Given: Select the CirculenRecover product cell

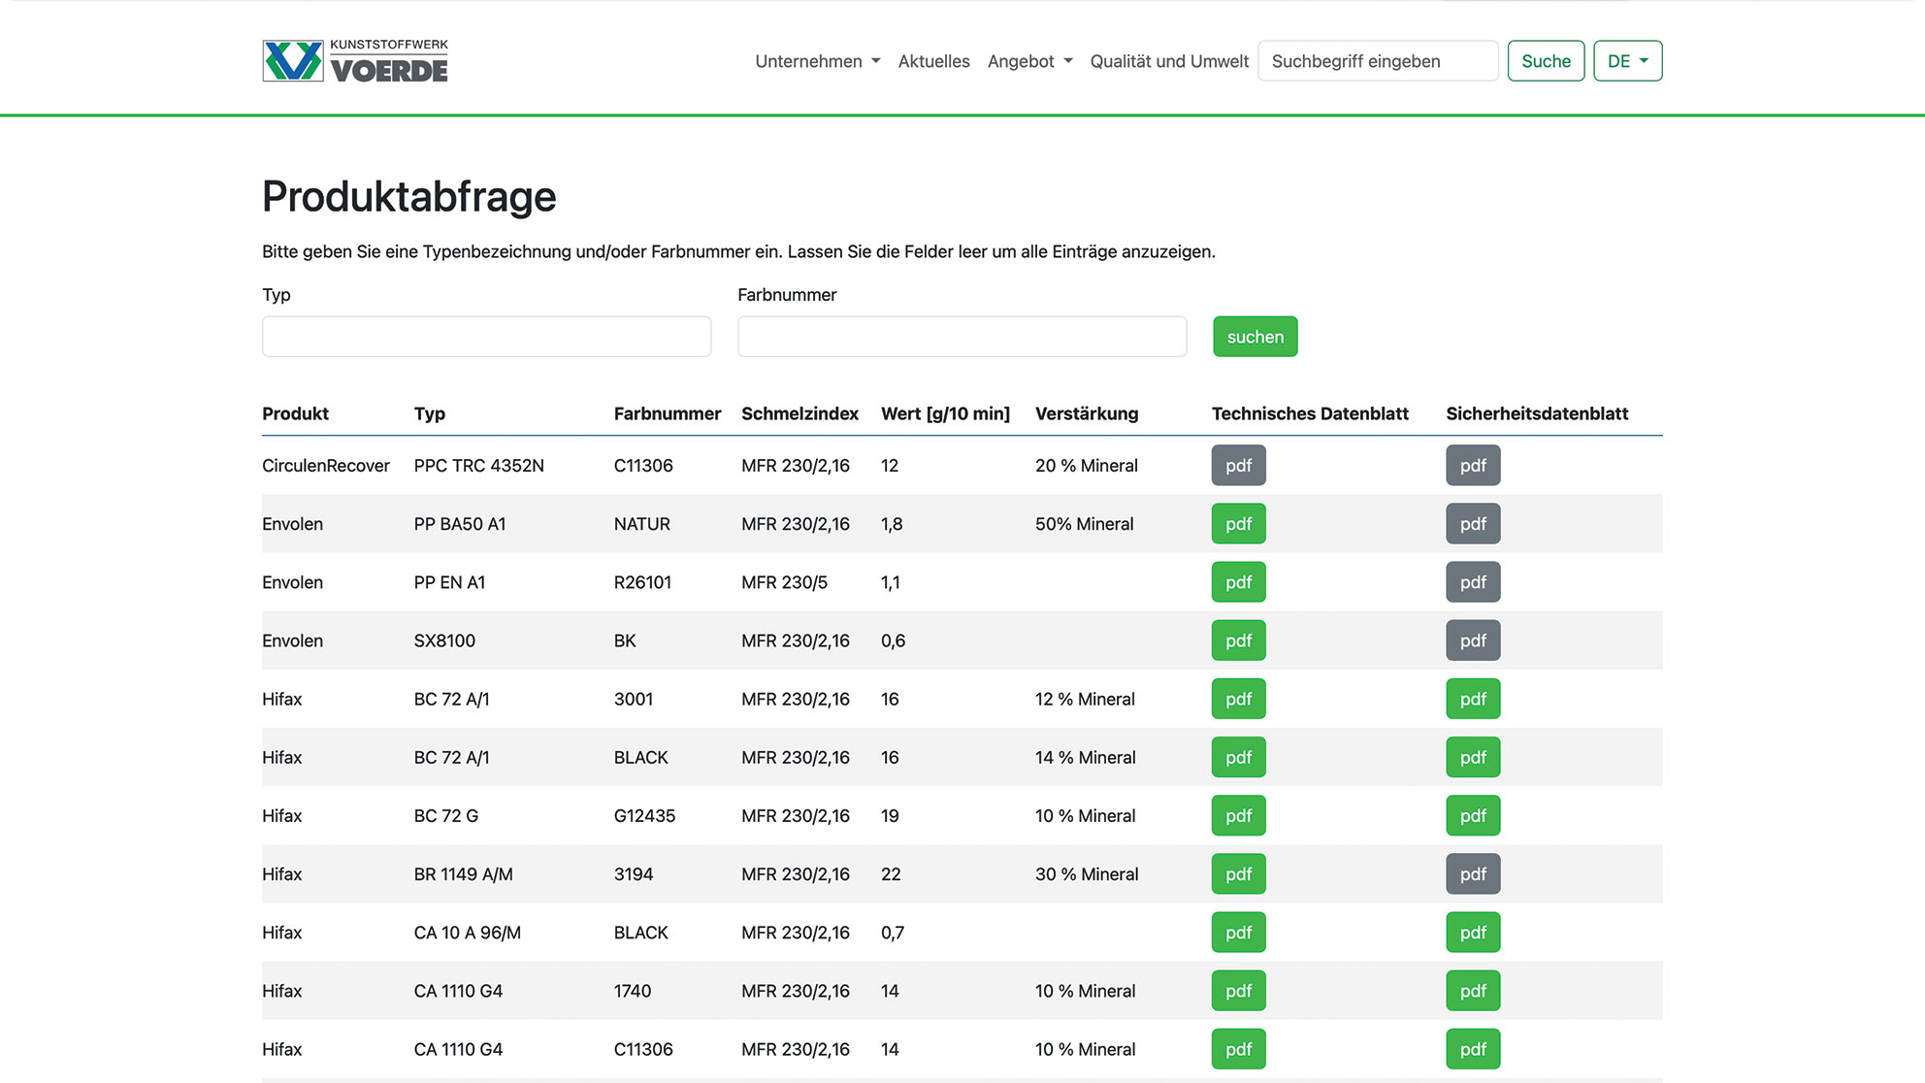Looking at the screenshot, I should 326,466.
